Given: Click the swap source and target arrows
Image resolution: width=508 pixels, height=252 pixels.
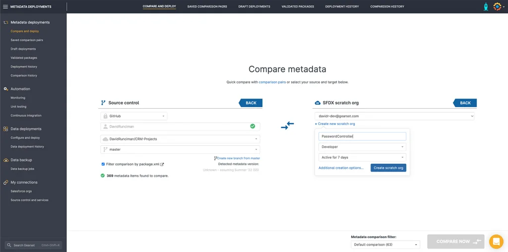Looking at the screenshot, I should pyautogui.click(x=287, y=126).
